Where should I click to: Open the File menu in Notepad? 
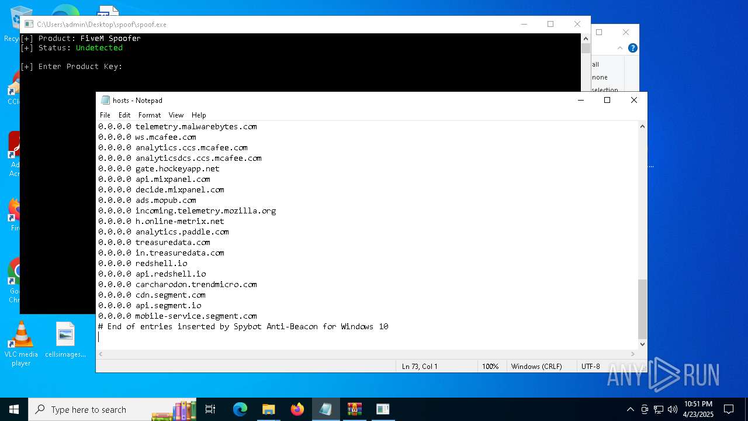(x=105, y=115)
